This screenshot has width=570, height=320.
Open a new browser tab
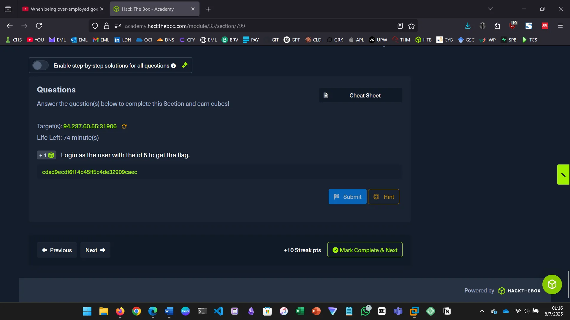208,9
